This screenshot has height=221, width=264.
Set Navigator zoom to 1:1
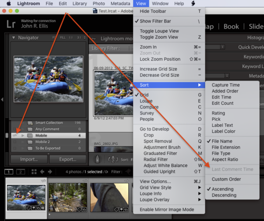[x=71, y=38]
